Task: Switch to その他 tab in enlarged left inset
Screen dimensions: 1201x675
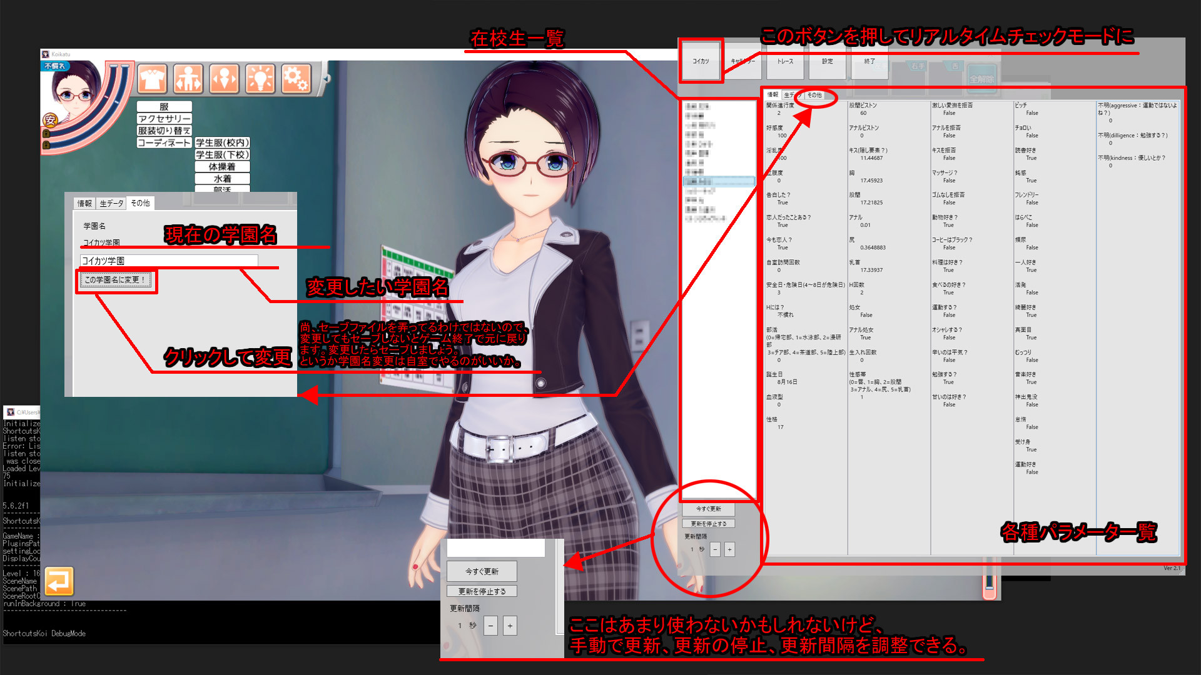Action: (x=140, y=203)
